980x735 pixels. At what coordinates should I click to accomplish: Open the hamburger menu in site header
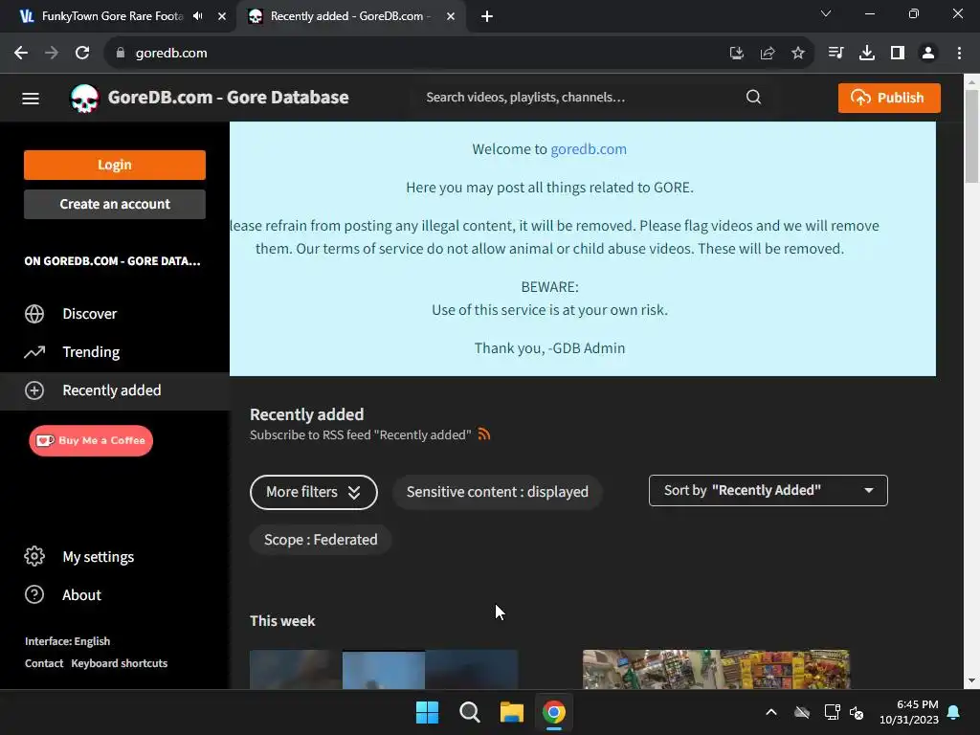(31, 99)
